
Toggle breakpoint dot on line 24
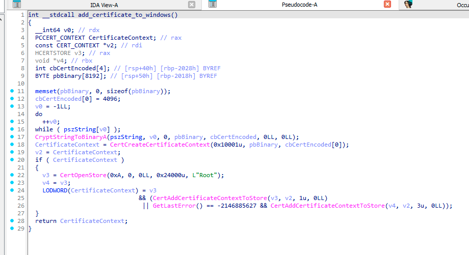(x=12, y=190)
